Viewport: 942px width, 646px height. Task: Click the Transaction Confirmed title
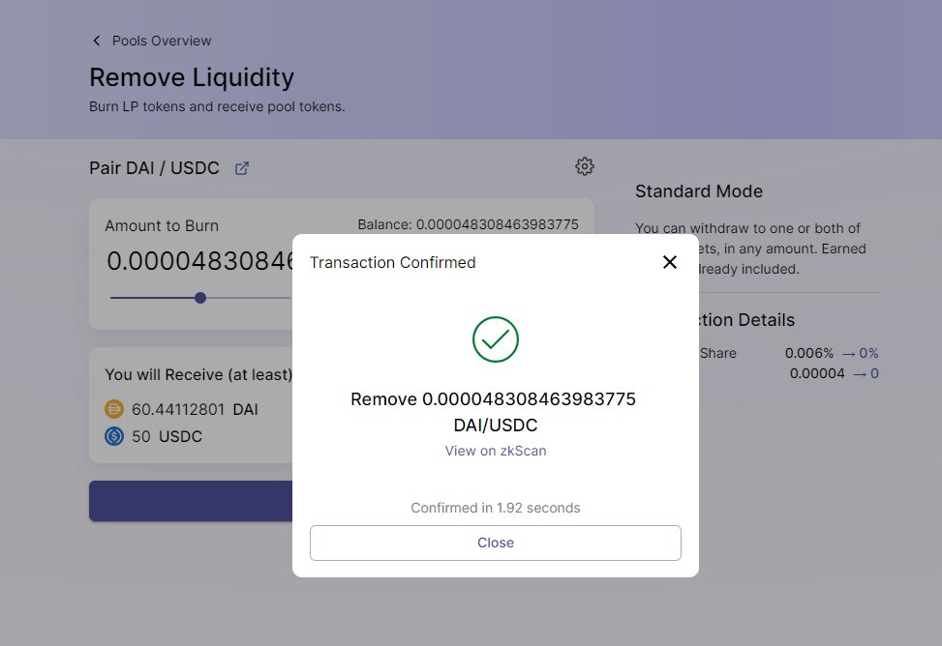point(393,263)
